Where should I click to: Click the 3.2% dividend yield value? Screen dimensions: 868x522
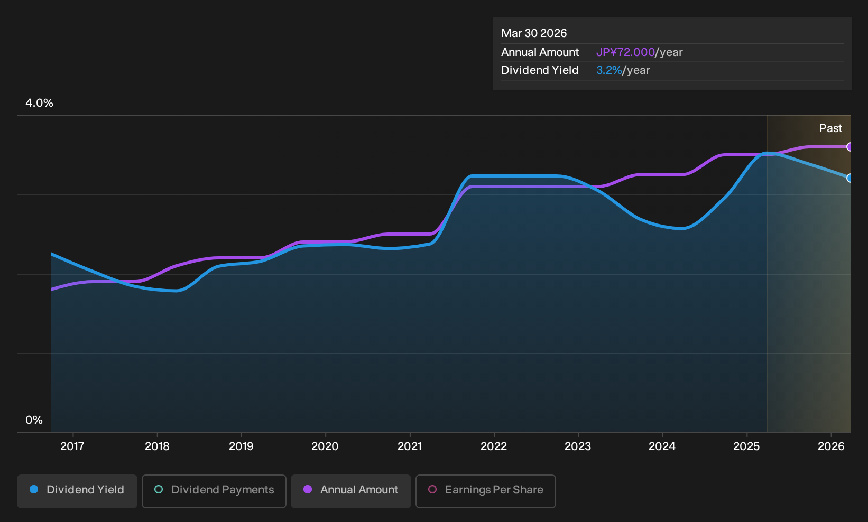[x=609, y=70]
